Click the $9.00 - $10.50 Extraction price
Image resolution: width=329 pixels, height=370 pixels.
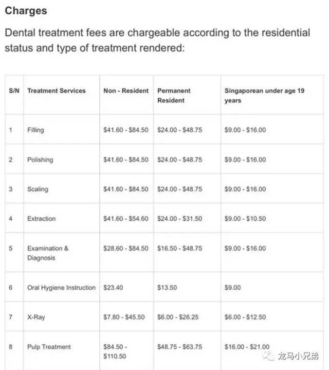(x=245, y=219)
